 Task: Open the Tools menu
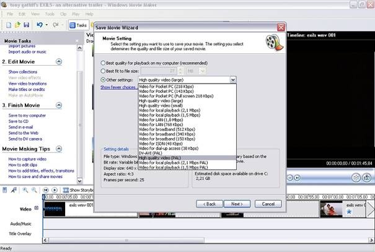pos(50,14)
